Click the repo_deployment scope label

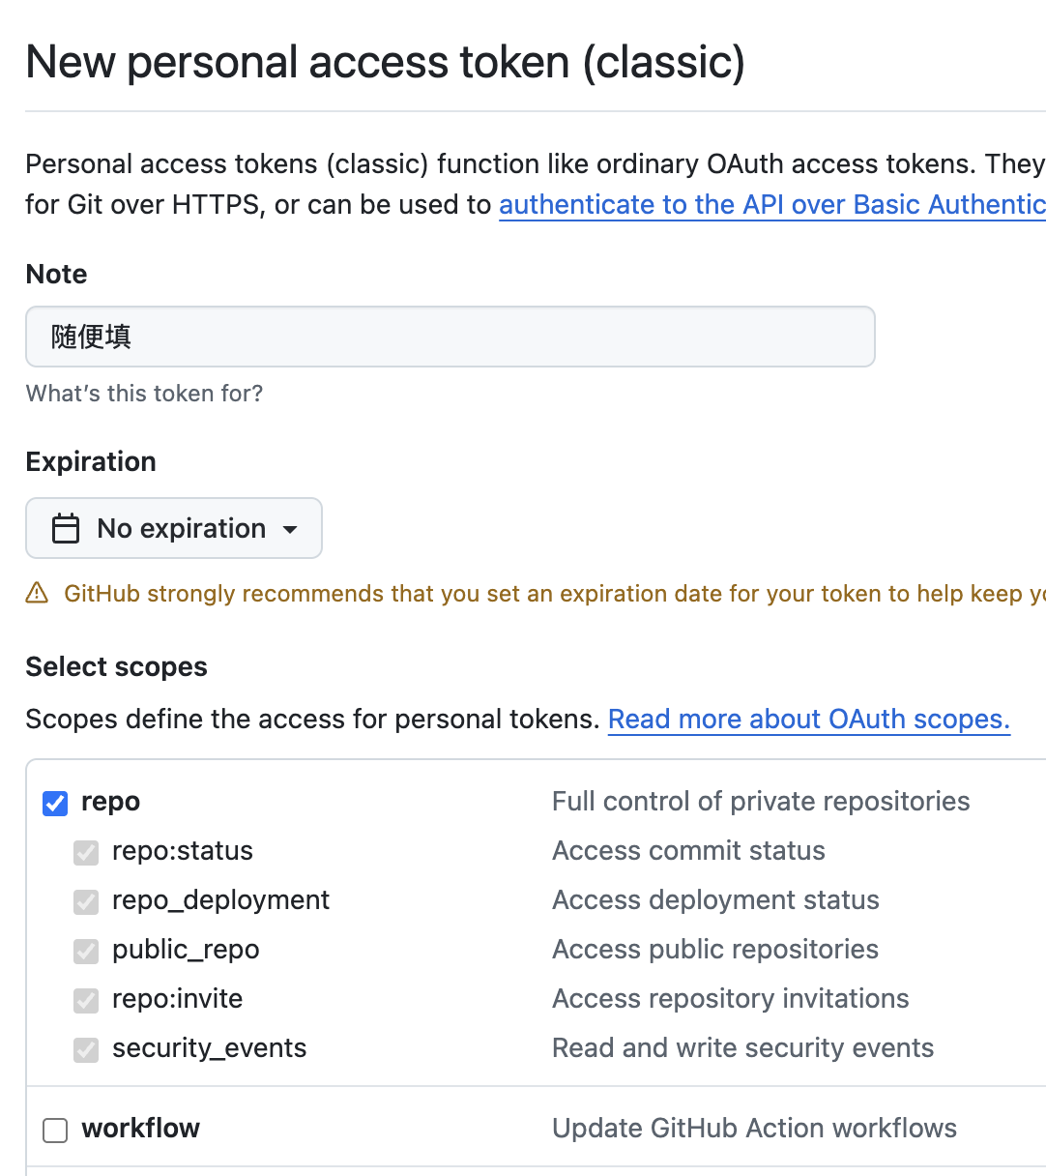[220, 900]
